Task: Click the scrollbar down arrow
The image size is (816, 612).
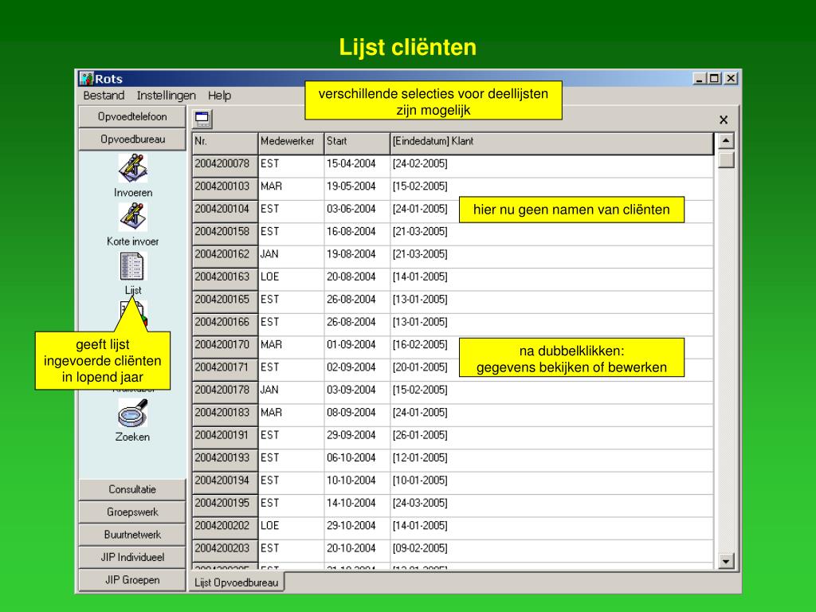Action: click(x=725, y=561)
